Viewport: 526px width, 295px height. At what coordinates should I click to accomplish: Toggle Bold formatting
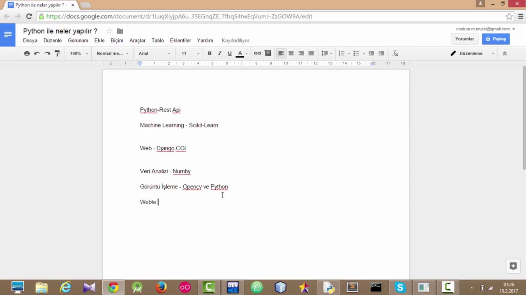tap(210, 53)
